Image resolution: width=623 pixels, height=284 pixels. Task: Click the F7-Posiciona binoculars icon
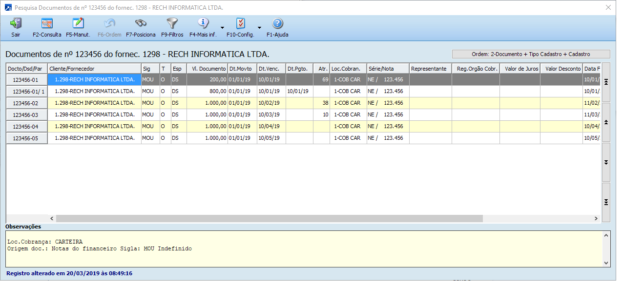(141, 23)
